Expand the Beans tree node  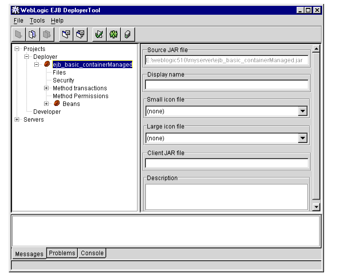coord(47,103)
